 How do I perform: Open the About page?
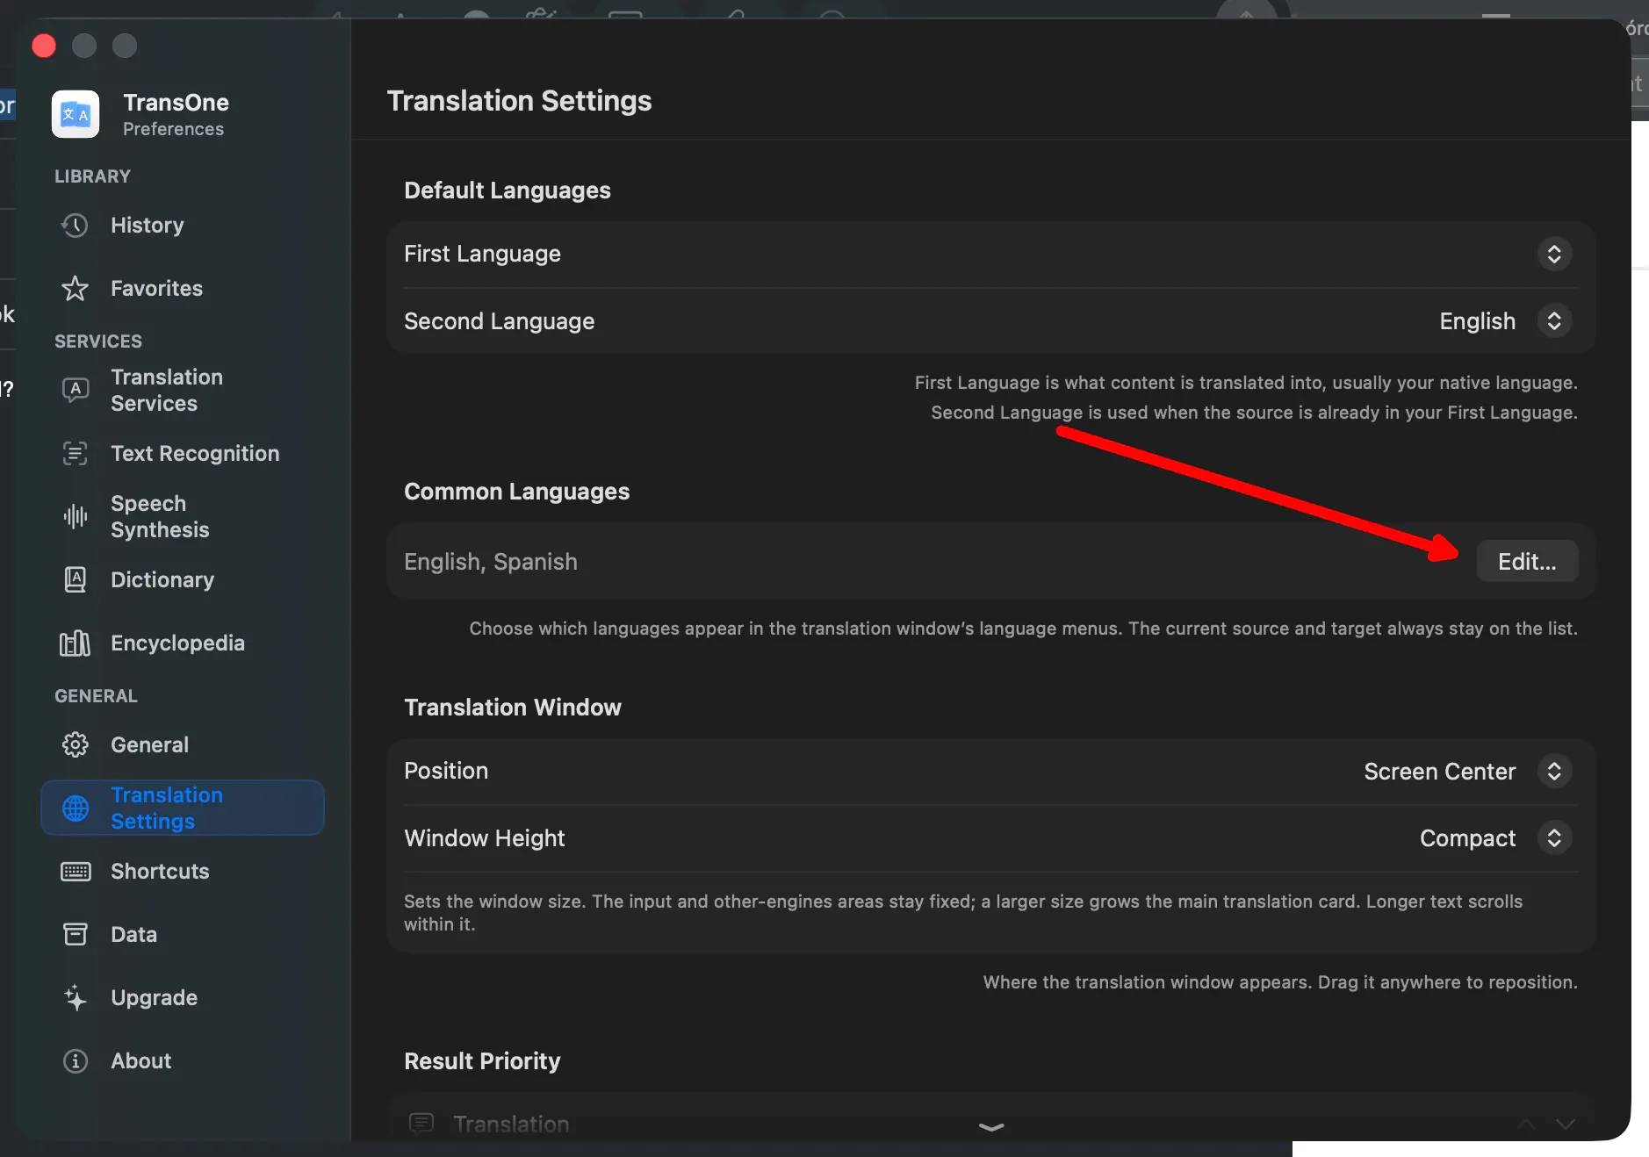pyautogui.click(x=183, y=1061)
